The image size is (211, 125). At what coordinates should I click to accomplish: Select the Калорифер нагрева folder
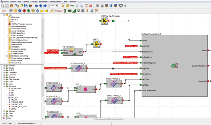[19, 49]
